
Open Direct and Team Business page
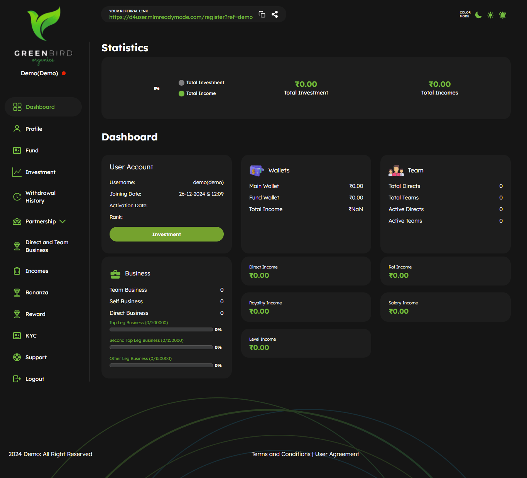(x=47, y=246)
